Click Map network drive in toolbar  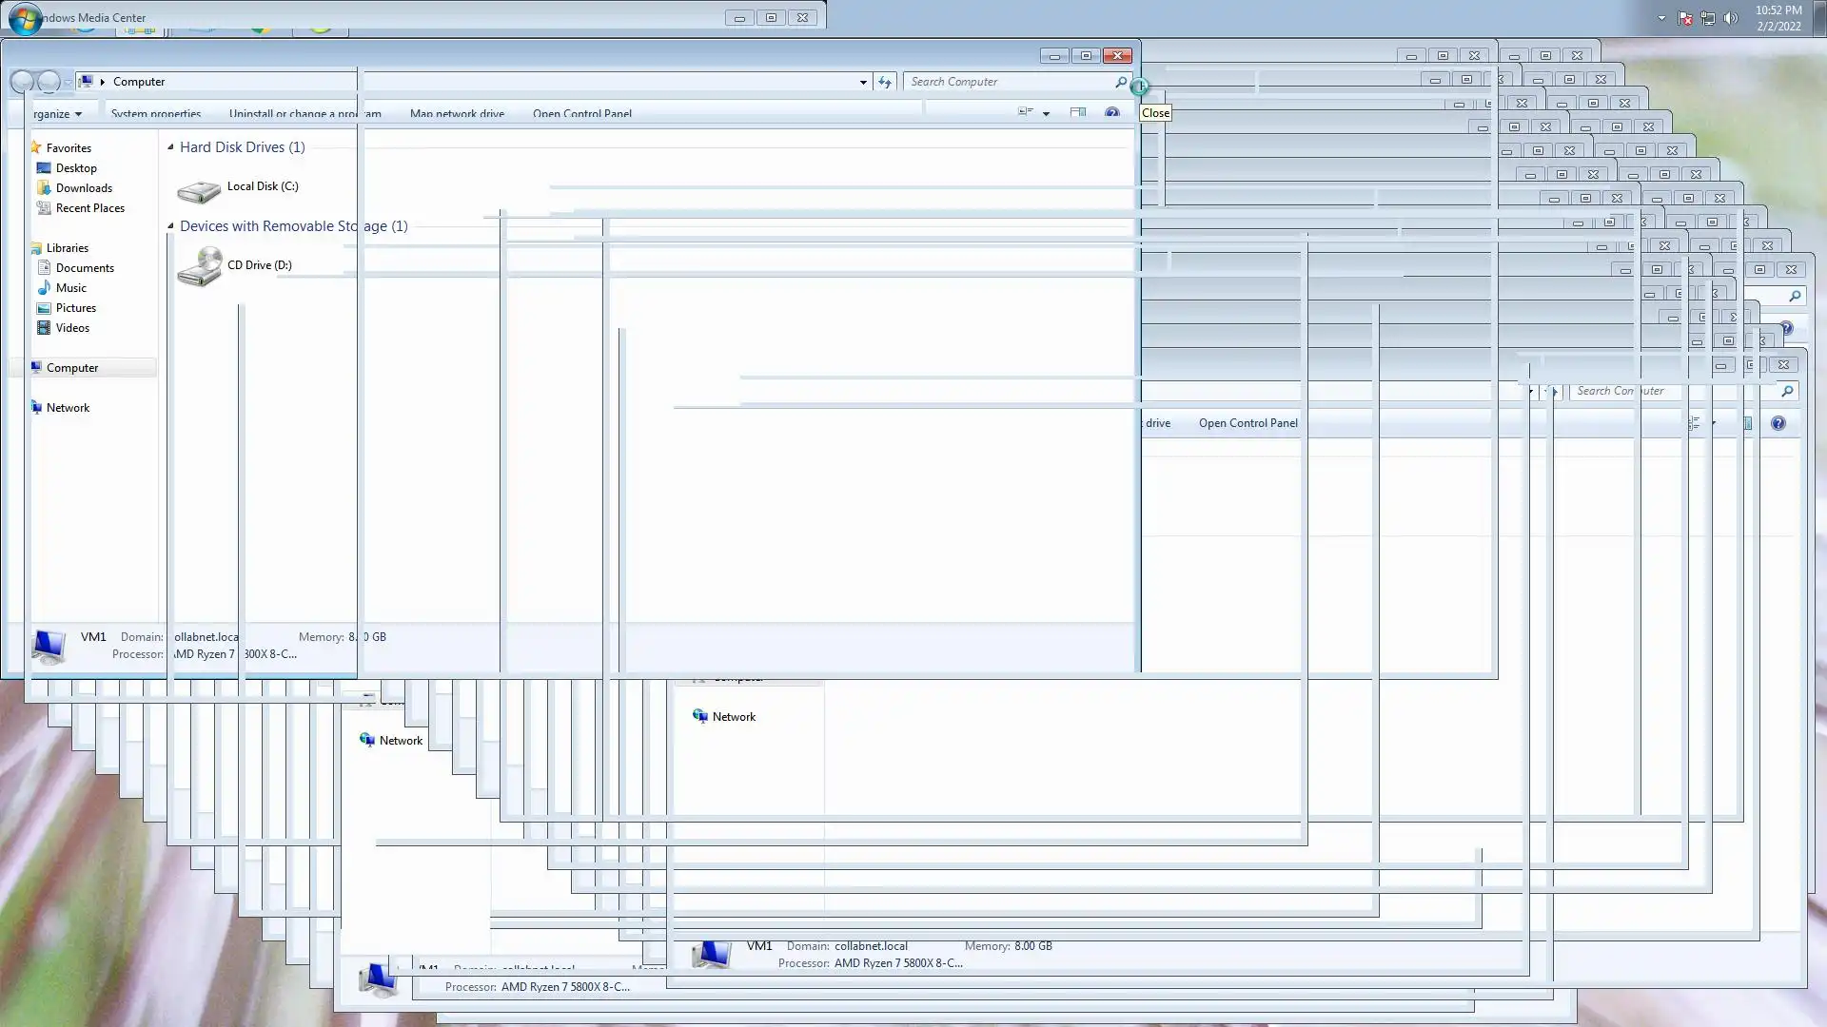pyautogui.click(x=457, y=113)
